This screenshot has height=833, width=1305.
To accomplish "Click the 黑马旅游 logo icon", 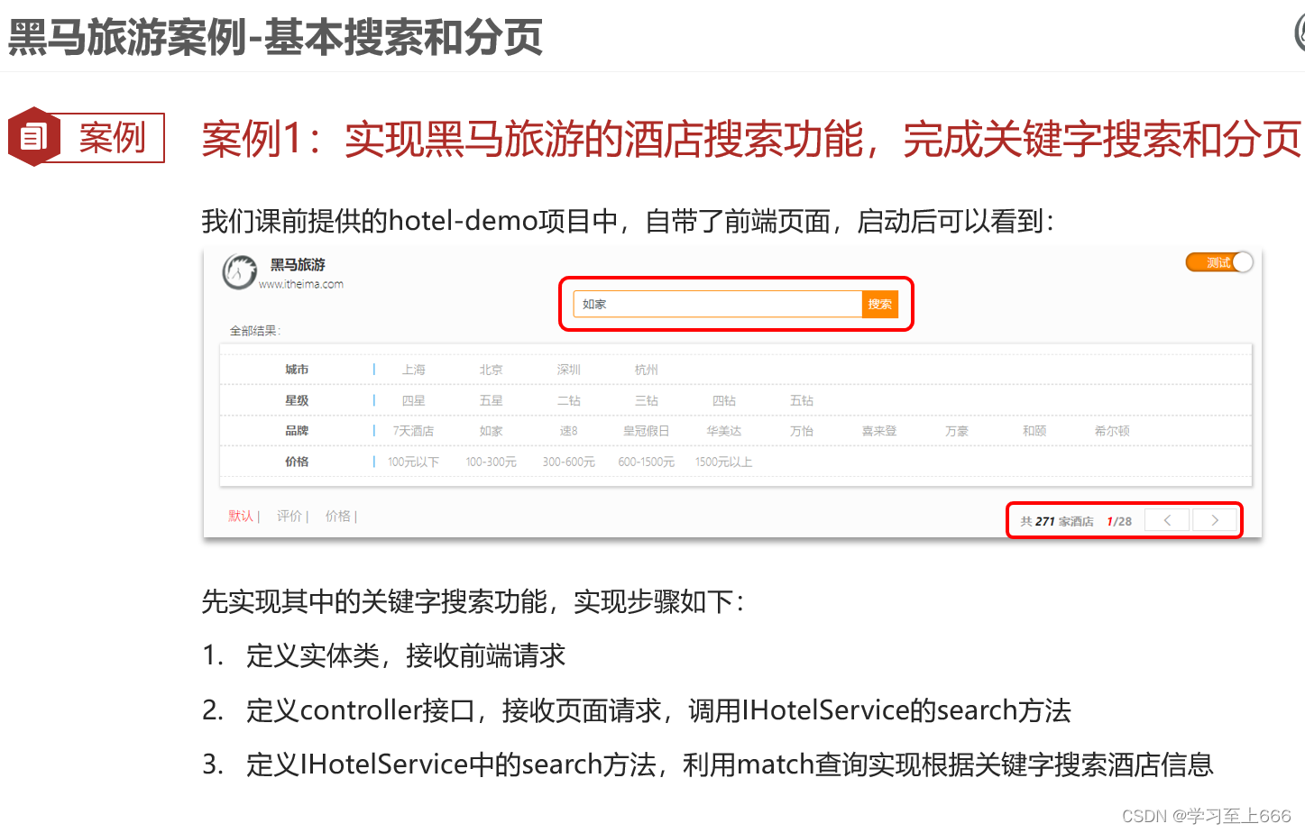I will [238, 272].
